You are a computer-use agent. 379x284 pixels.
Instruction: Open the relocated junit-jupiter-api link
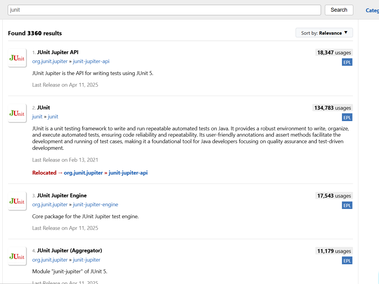point(128,172)
